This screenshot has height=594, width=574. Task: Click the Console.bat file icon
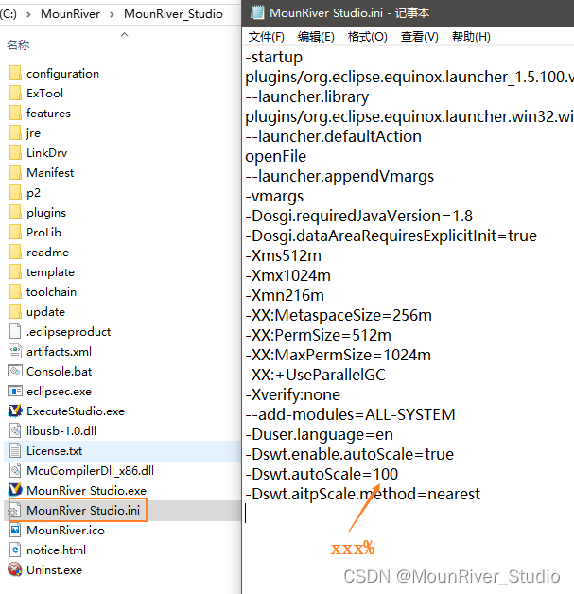click(x=15, y=371)
